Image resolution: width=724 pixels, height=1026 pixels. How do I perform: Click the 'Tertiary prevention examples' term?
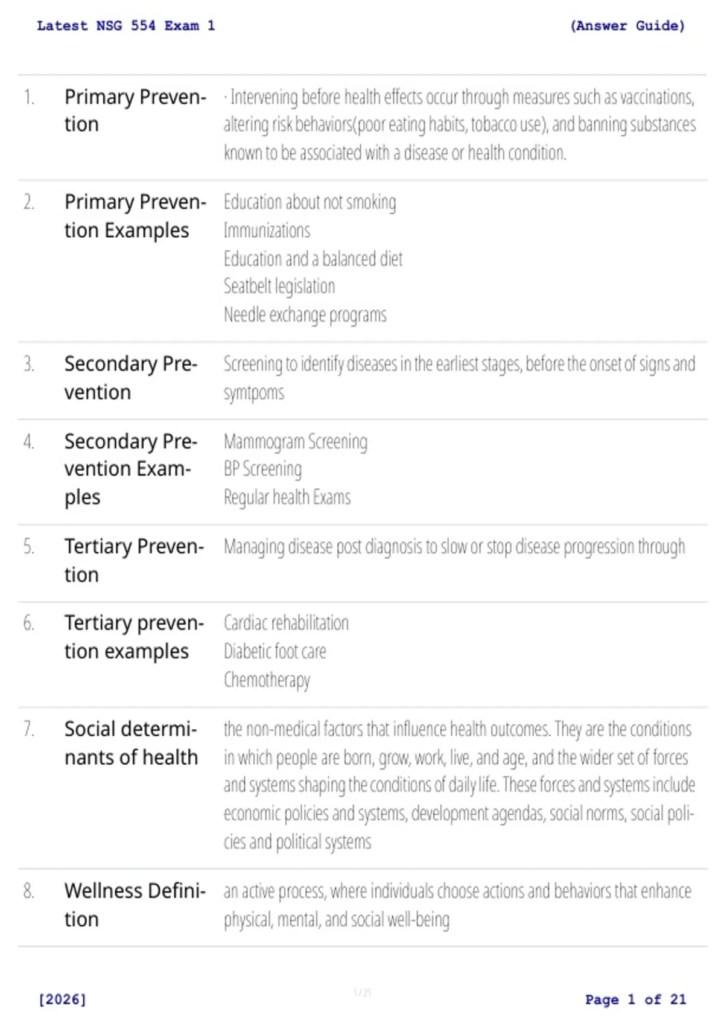coord(135,637)
